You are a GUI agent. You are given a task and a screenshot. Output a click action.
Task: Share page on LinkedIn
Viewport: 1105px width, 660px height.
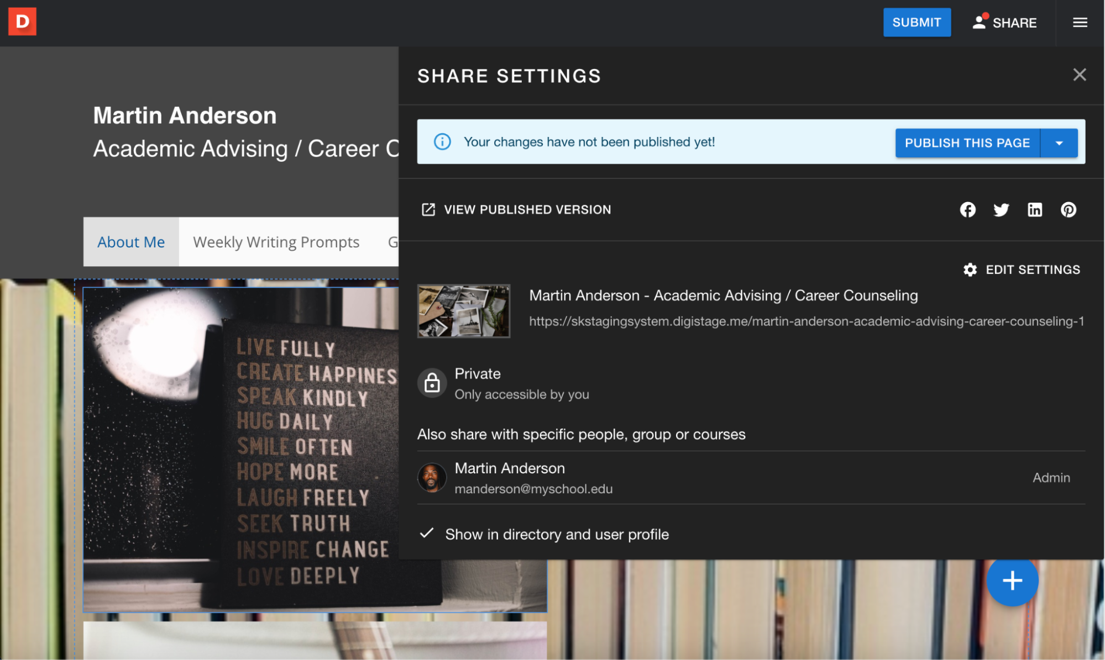coord(1035,210)
